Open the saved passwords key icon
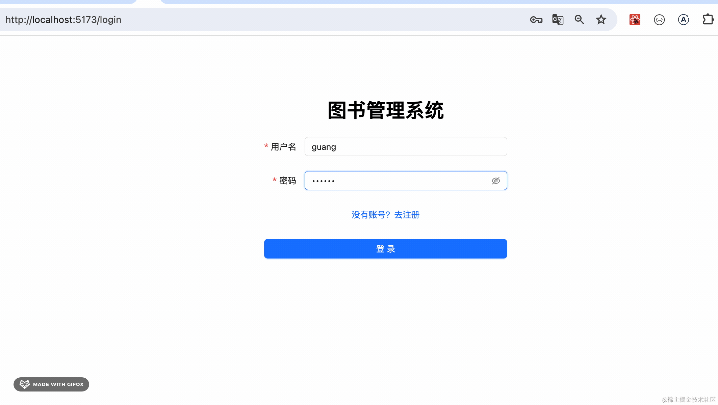This screenshot has height=405, width=718. 536,20
